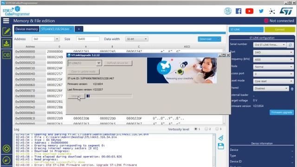Screen dimensions: 297x167
Task: Click the Upgrade button in STLinkUpgrade
Action: pos(76,96)
